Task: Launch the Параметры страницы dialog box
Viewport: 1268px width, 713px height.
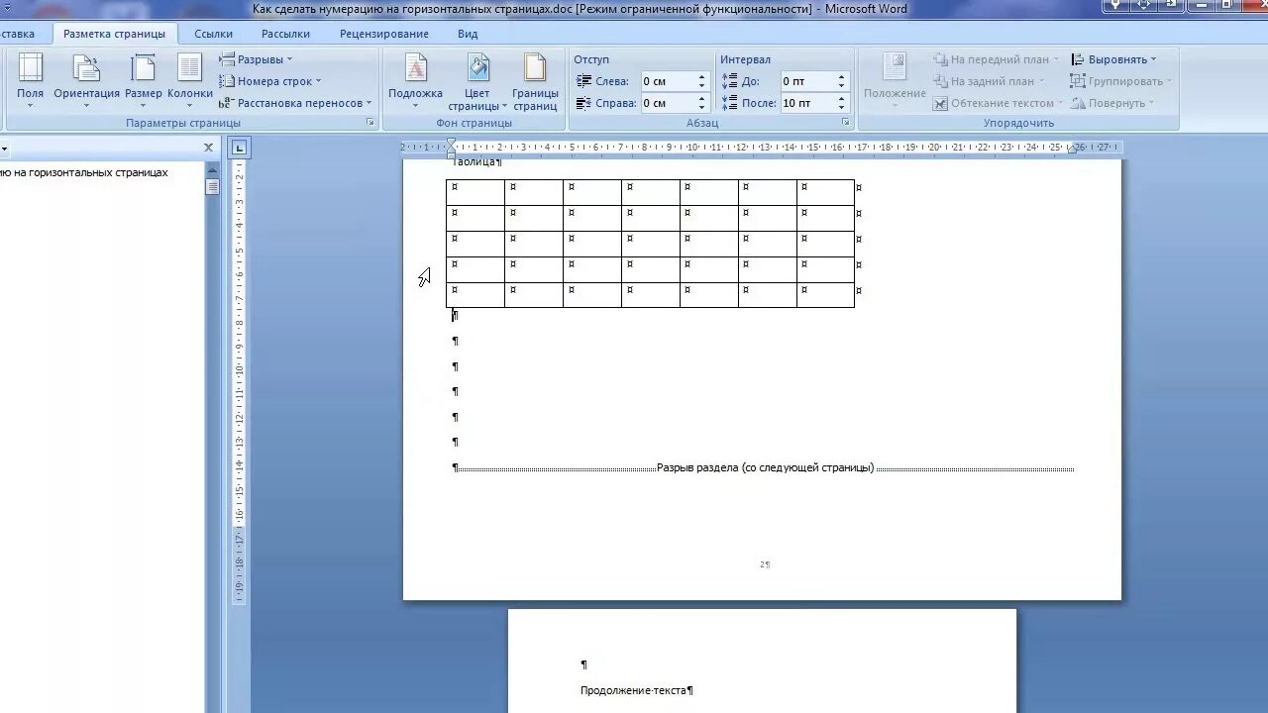Action: (370, 123)
